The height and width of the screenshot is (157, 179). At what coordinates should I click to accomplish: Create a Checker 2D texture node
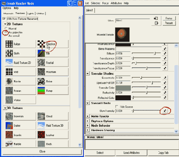[53, 44]
